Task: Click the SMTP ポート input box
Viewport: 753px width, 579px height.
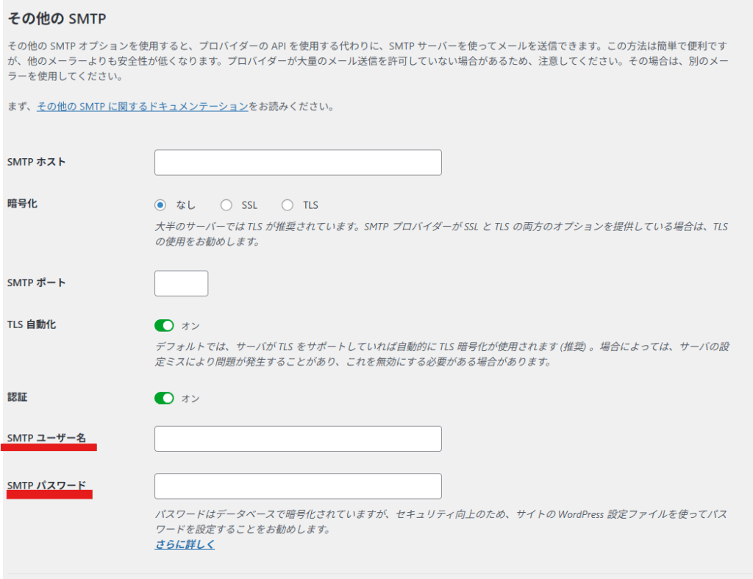Action: (x=181, y=283)
